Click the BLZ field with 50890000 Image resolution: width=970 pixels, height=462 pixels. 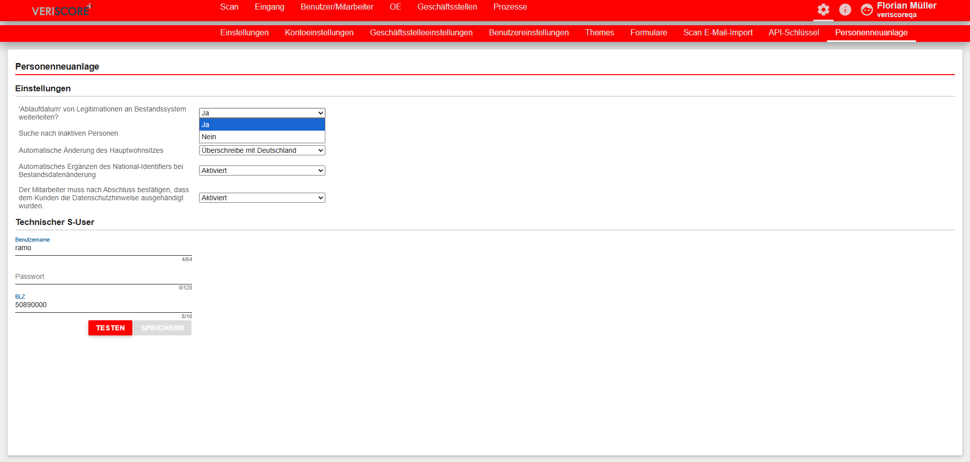pos(103,305)
